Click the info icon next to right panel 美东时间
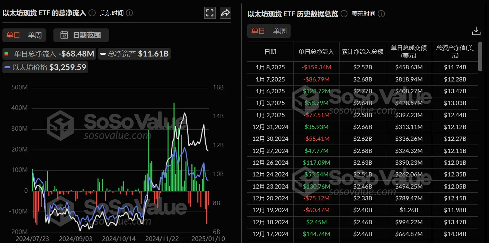The height and width of the screenshot is (243, 489). coord(381,14)
